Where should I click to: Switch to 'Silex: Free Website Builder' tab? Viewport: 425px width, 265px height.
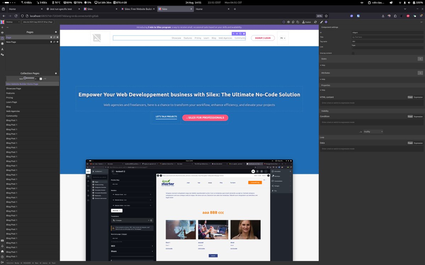point(138,9)
